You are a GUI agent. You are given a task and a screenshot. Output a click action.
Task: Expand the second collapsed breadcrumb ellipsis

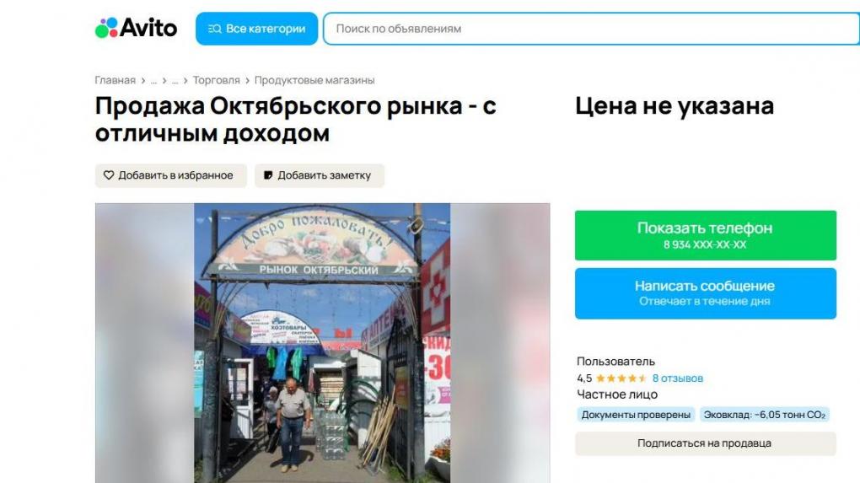[x=175, y=80]
